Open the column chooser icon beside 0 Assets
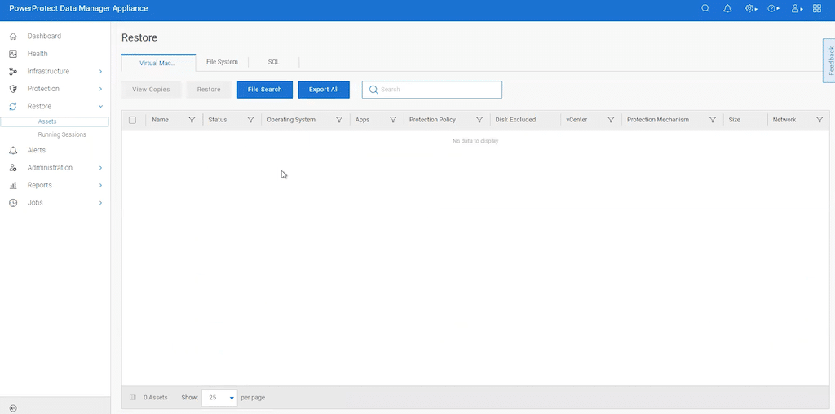This screenshot has width=835, height=414. pyautogui.click(x=133, y=398)
